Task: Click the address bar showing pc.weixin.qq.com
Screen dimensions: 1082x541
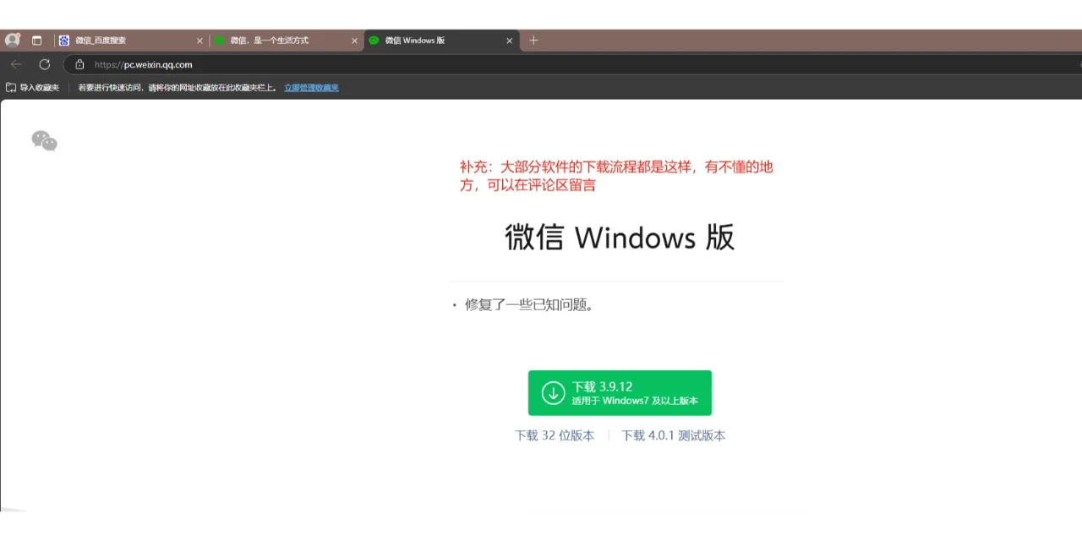Action: click(144, 64)
